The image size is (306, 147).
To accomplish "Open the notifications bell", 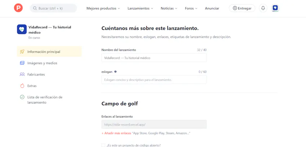I will (263, 8).
